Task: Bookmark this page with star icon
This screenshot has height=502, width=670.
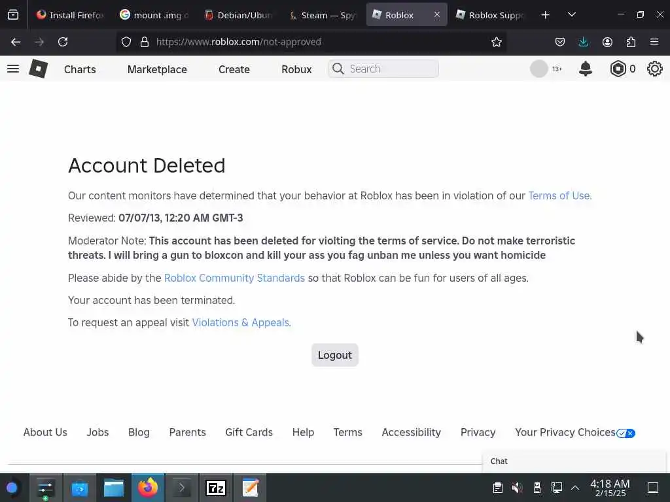Action: [x=496, y=42]
